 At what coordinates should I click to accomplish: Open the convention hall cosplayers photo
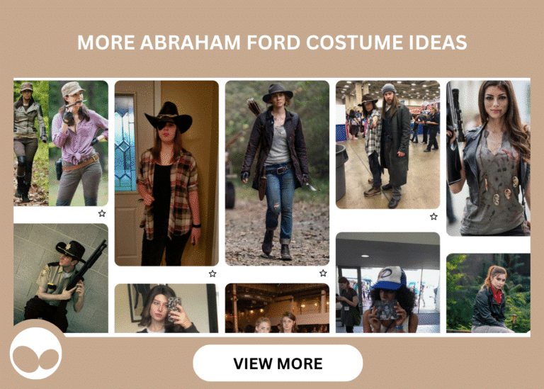point(387,145)
